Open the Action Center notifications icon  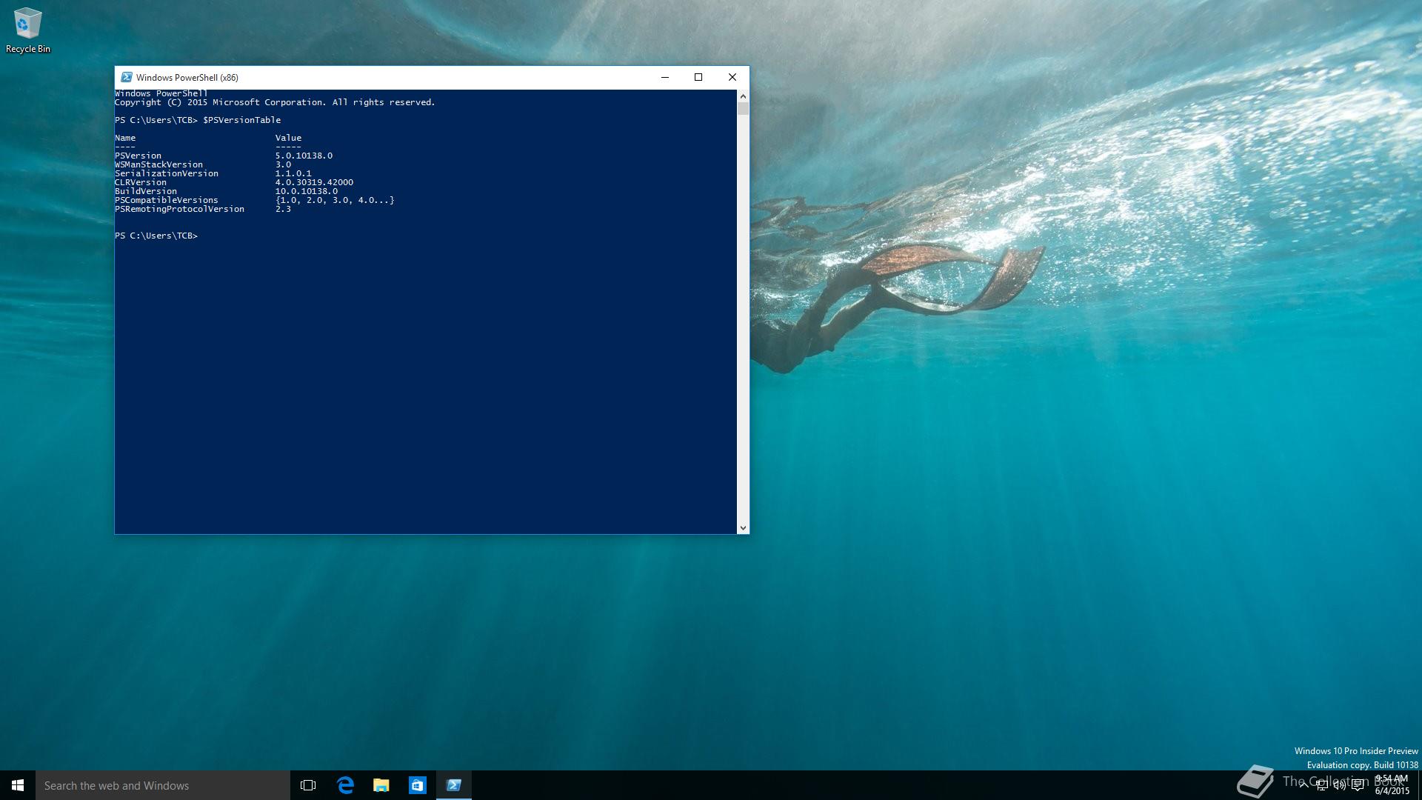(x=1358, y=785)
